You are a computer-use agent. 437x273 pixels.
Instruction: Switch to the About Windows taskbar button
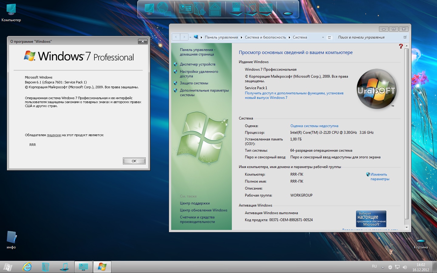coord(102,267)
